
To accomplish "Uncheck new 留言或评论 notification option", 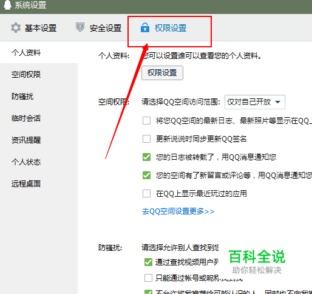I will click(146, 176).
